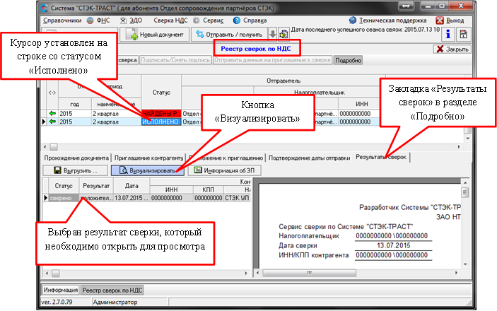Click '2 квартал' in the ИСПОЛНЕНО row
This screenshot has width=497, height=311.
click(116, 122)
